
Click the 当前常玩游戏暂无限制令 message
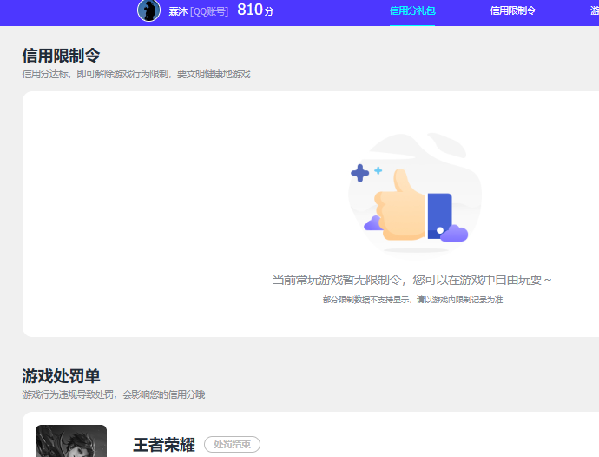click(411, 280)
